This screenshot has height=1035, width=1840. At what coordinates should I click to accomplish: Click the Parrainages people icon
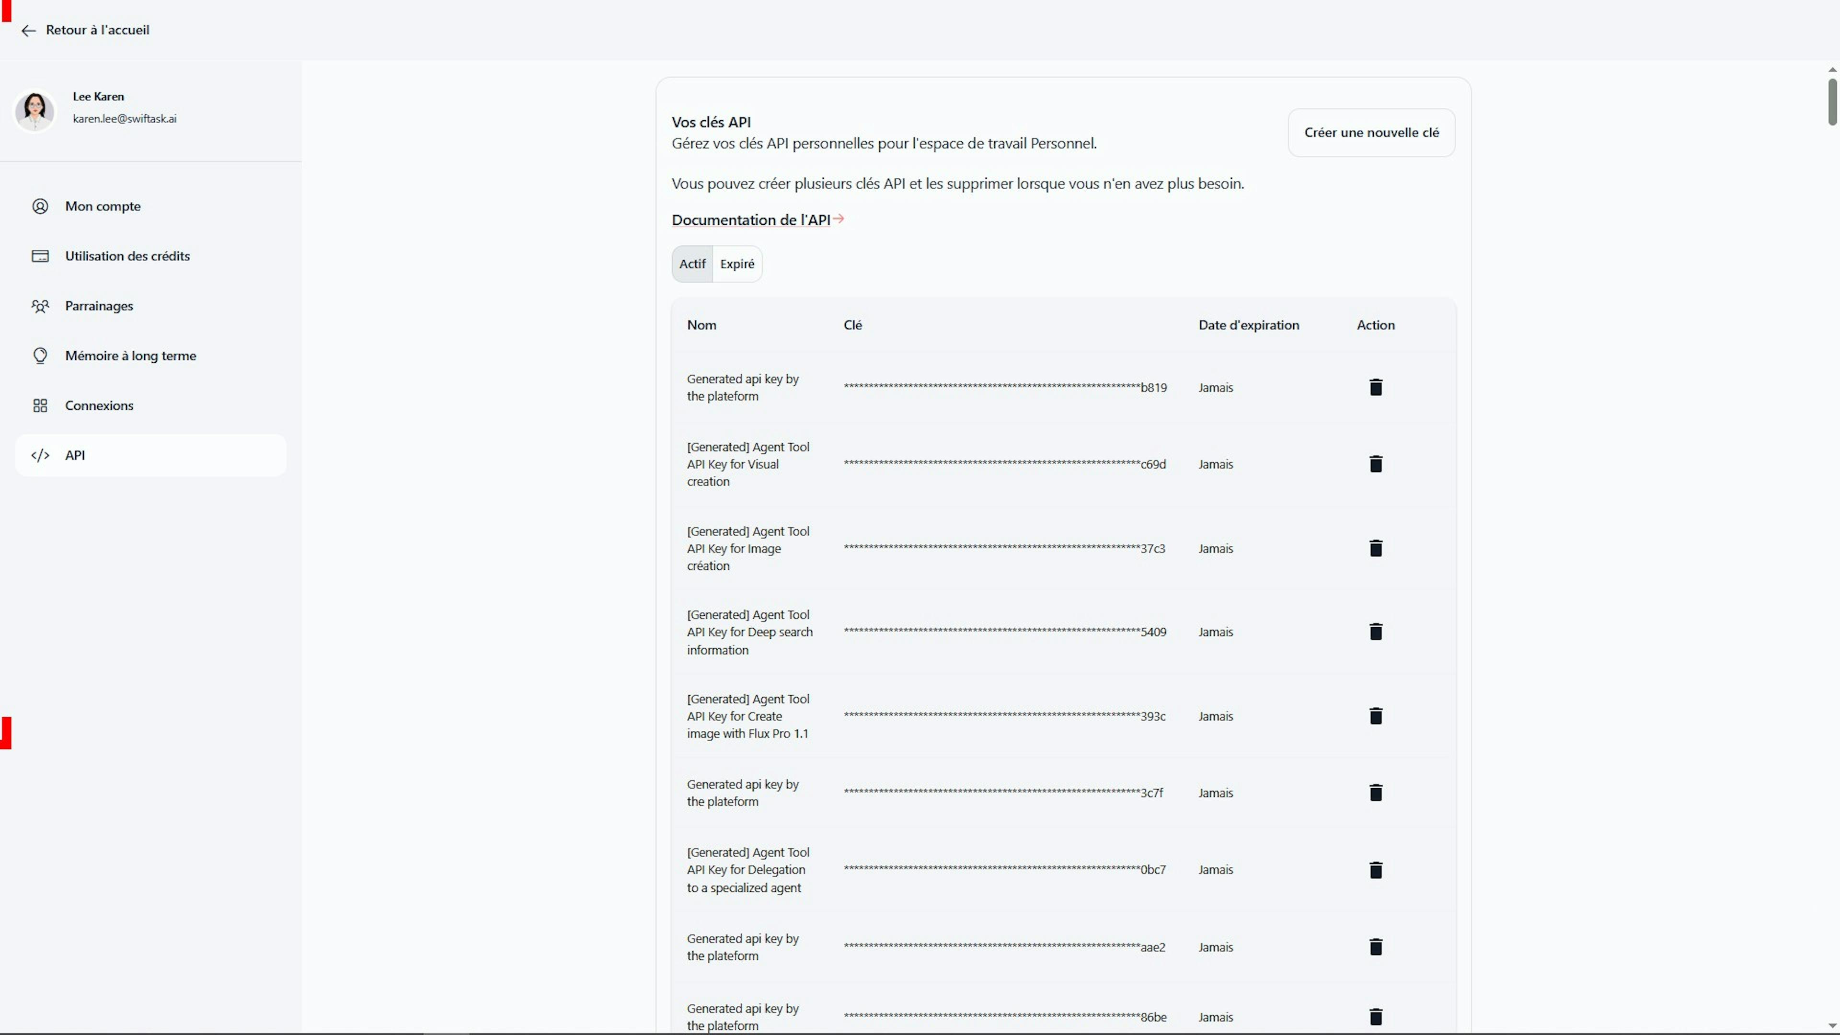point(40,306)
